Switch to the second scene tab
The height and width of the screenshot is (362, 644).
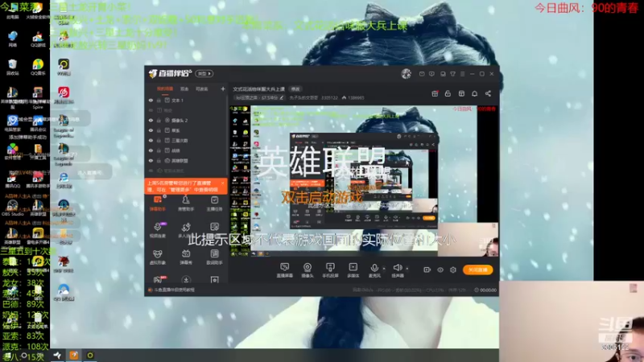click(x=184, y=88)
